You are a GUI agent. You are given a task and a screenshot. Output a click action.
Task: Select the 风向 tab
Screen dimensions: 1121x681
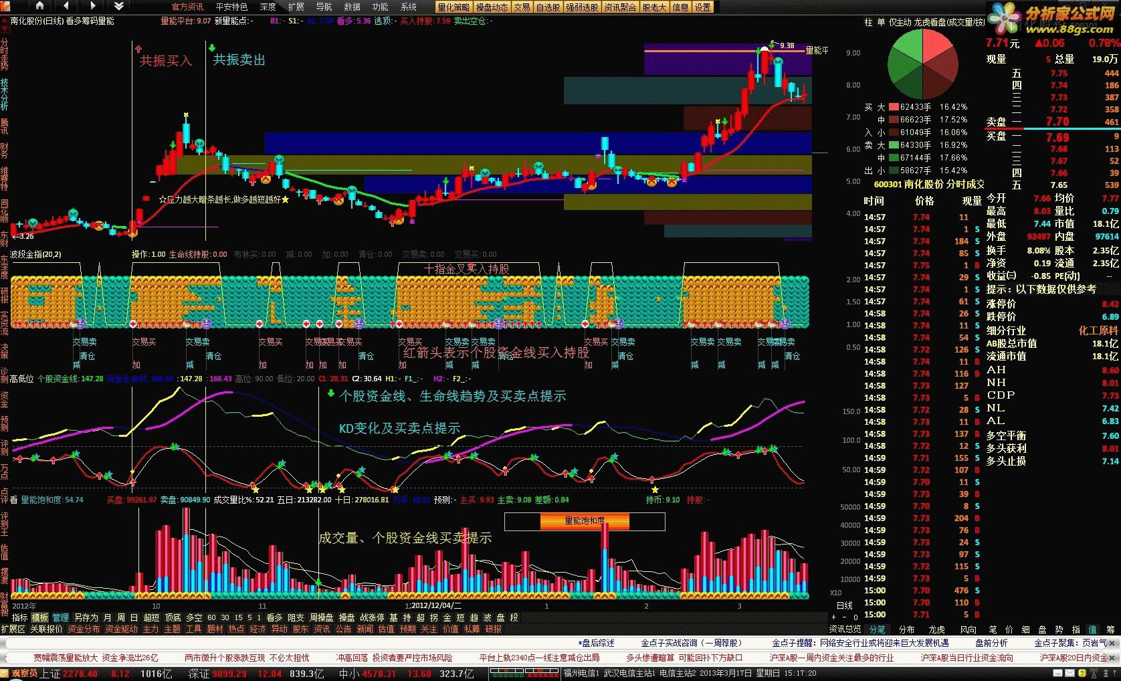pos(968,629)
